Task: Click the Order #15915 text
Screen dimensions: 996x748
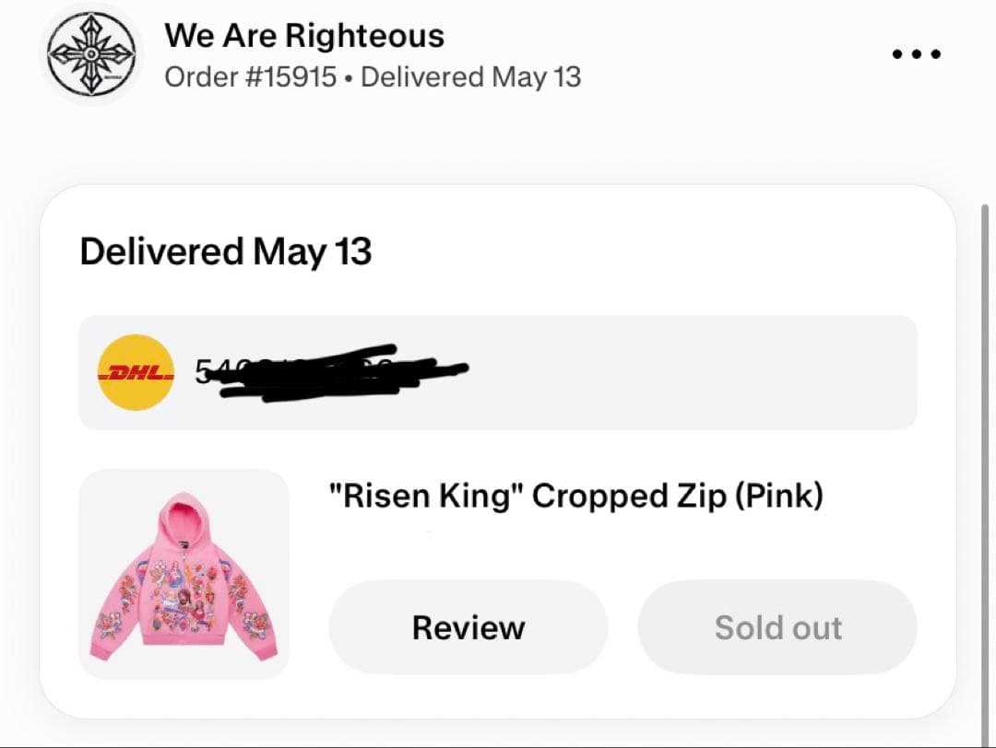Action: click(250, 76)
